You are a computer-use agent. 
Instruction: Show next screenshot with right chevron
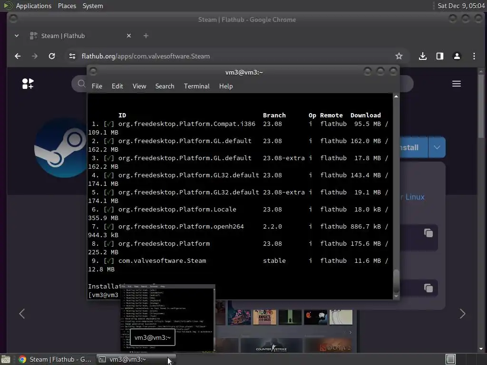coord(462,314)
